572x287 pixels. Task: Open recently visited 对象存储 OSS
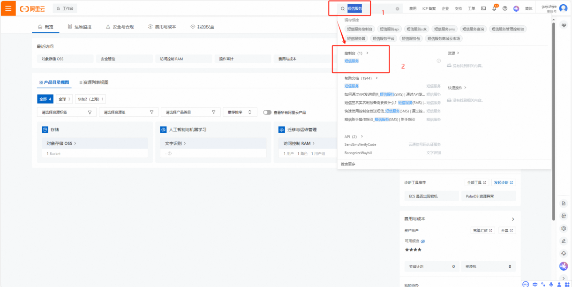pos(65,59)
